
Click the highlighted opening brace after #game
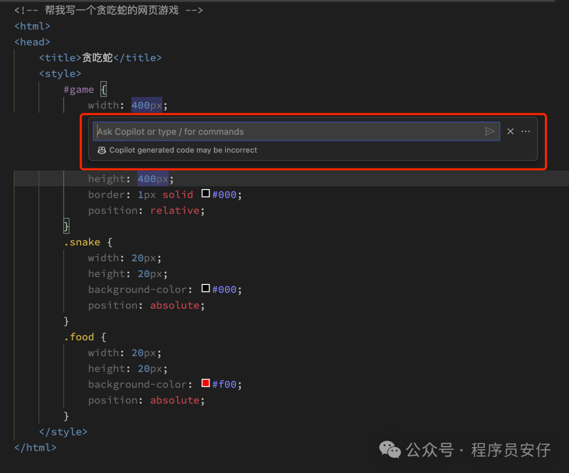coord(103,90)
